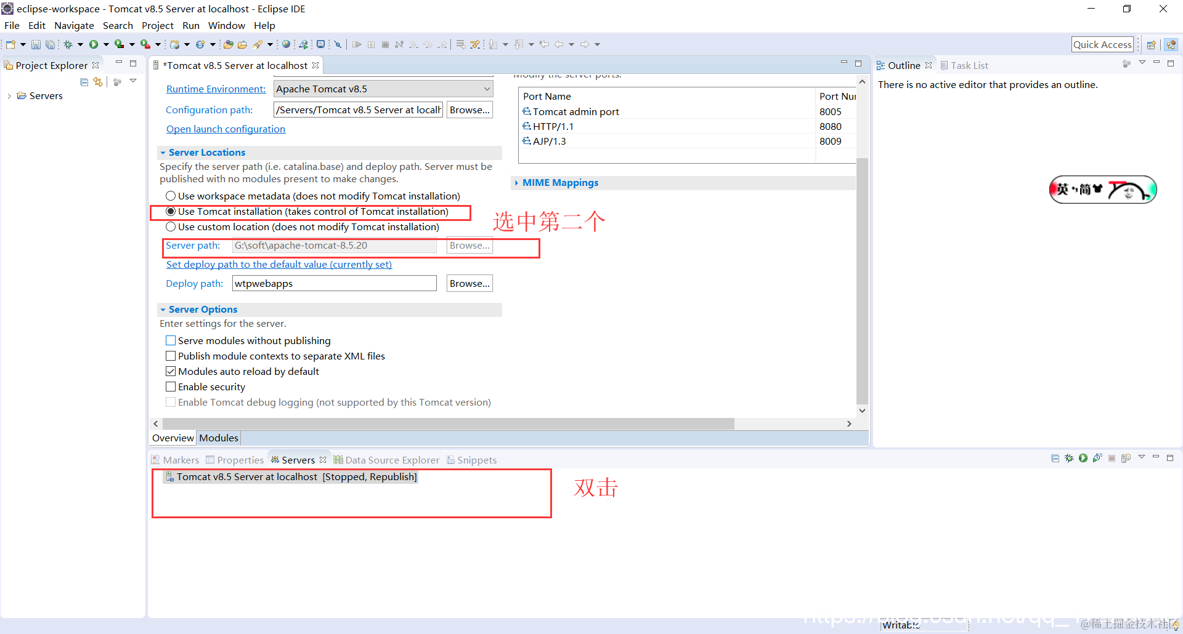Image resolution: width=1183 pixels, height=634 pixels.
Task: Start the server with green play icon in Servers view
Action: pyautogui.click(x=1083, y=458)
